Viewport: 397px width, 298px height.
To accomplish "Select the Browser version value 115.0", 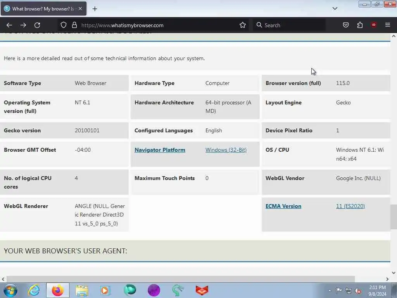I will click(x=343, y=83).
